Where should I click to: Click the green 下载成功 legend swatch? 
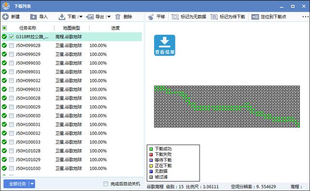coord(151,149)
